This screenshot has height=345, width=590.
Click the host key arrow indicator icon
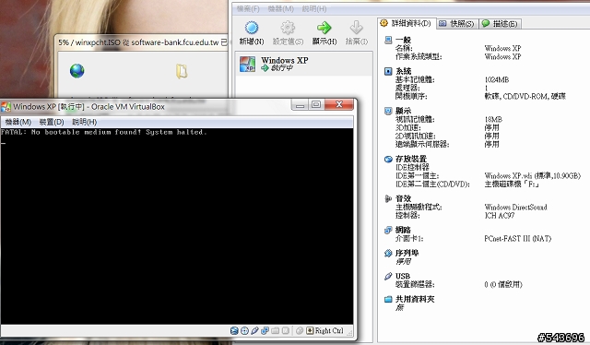point(310,330)
